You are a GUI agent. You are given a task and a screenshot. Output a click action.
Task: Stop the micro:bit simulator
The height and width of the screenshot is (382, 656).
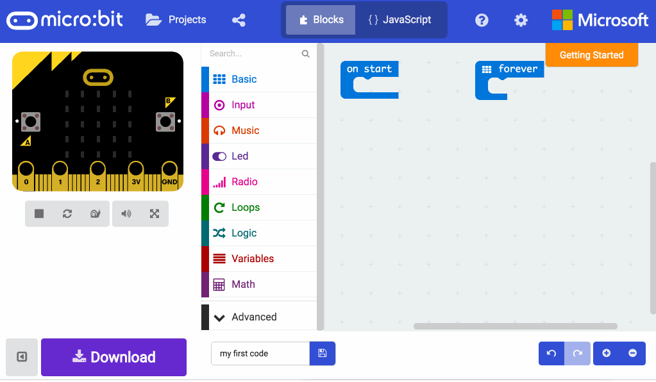click(38, 213)
